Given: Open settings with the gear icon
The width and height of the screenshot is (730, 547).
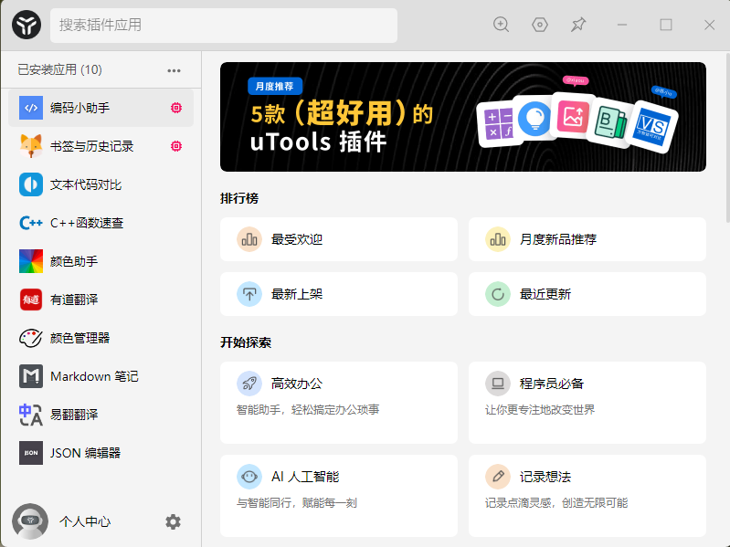Looking at the screenshot, I should (x=173, y=521).
